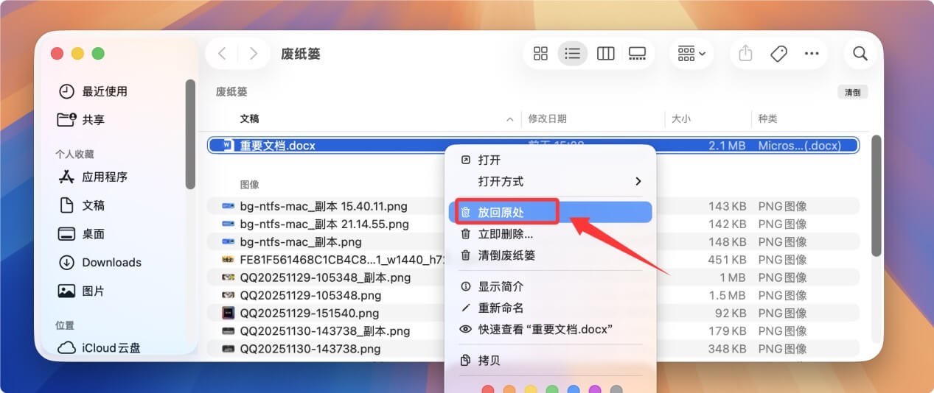Click the file list vertical scrollbar
Screen dimensions: 934x393
876,195
